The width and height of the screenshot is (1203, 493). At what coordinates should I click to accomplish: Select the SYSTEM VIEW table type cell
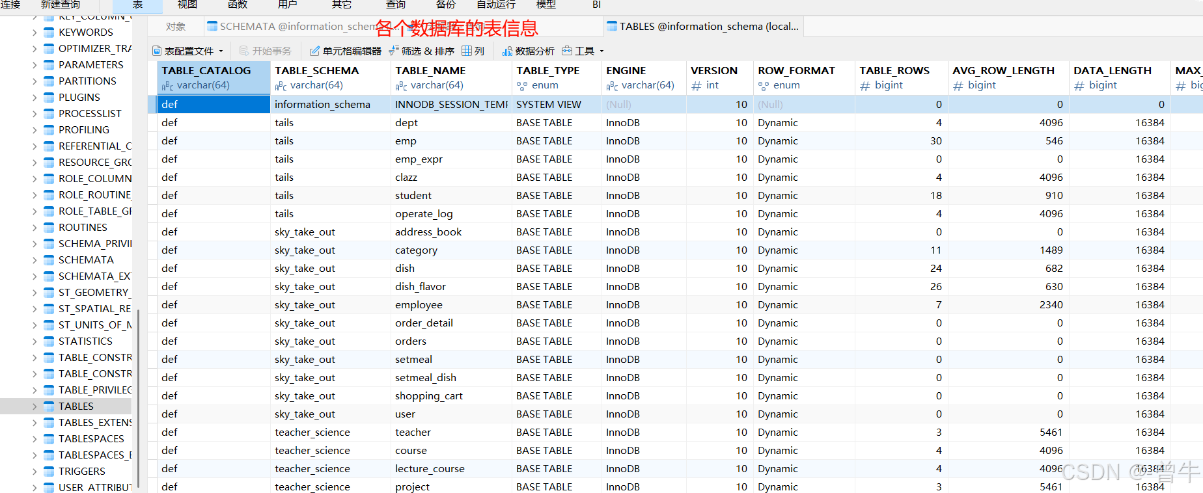click(x=557, y=104)
